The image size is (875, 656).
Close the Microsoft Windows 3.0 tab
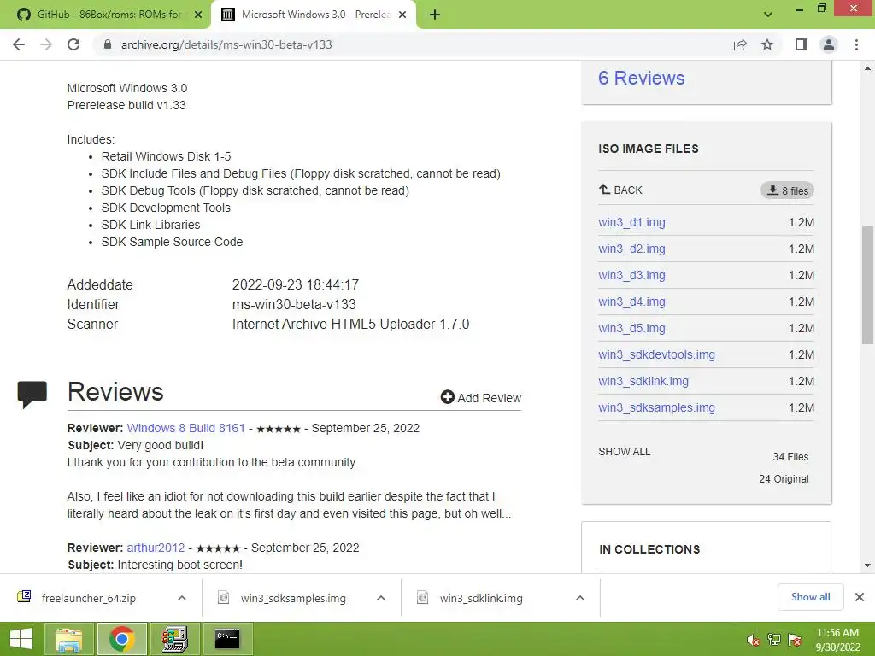tap(402, 15)
